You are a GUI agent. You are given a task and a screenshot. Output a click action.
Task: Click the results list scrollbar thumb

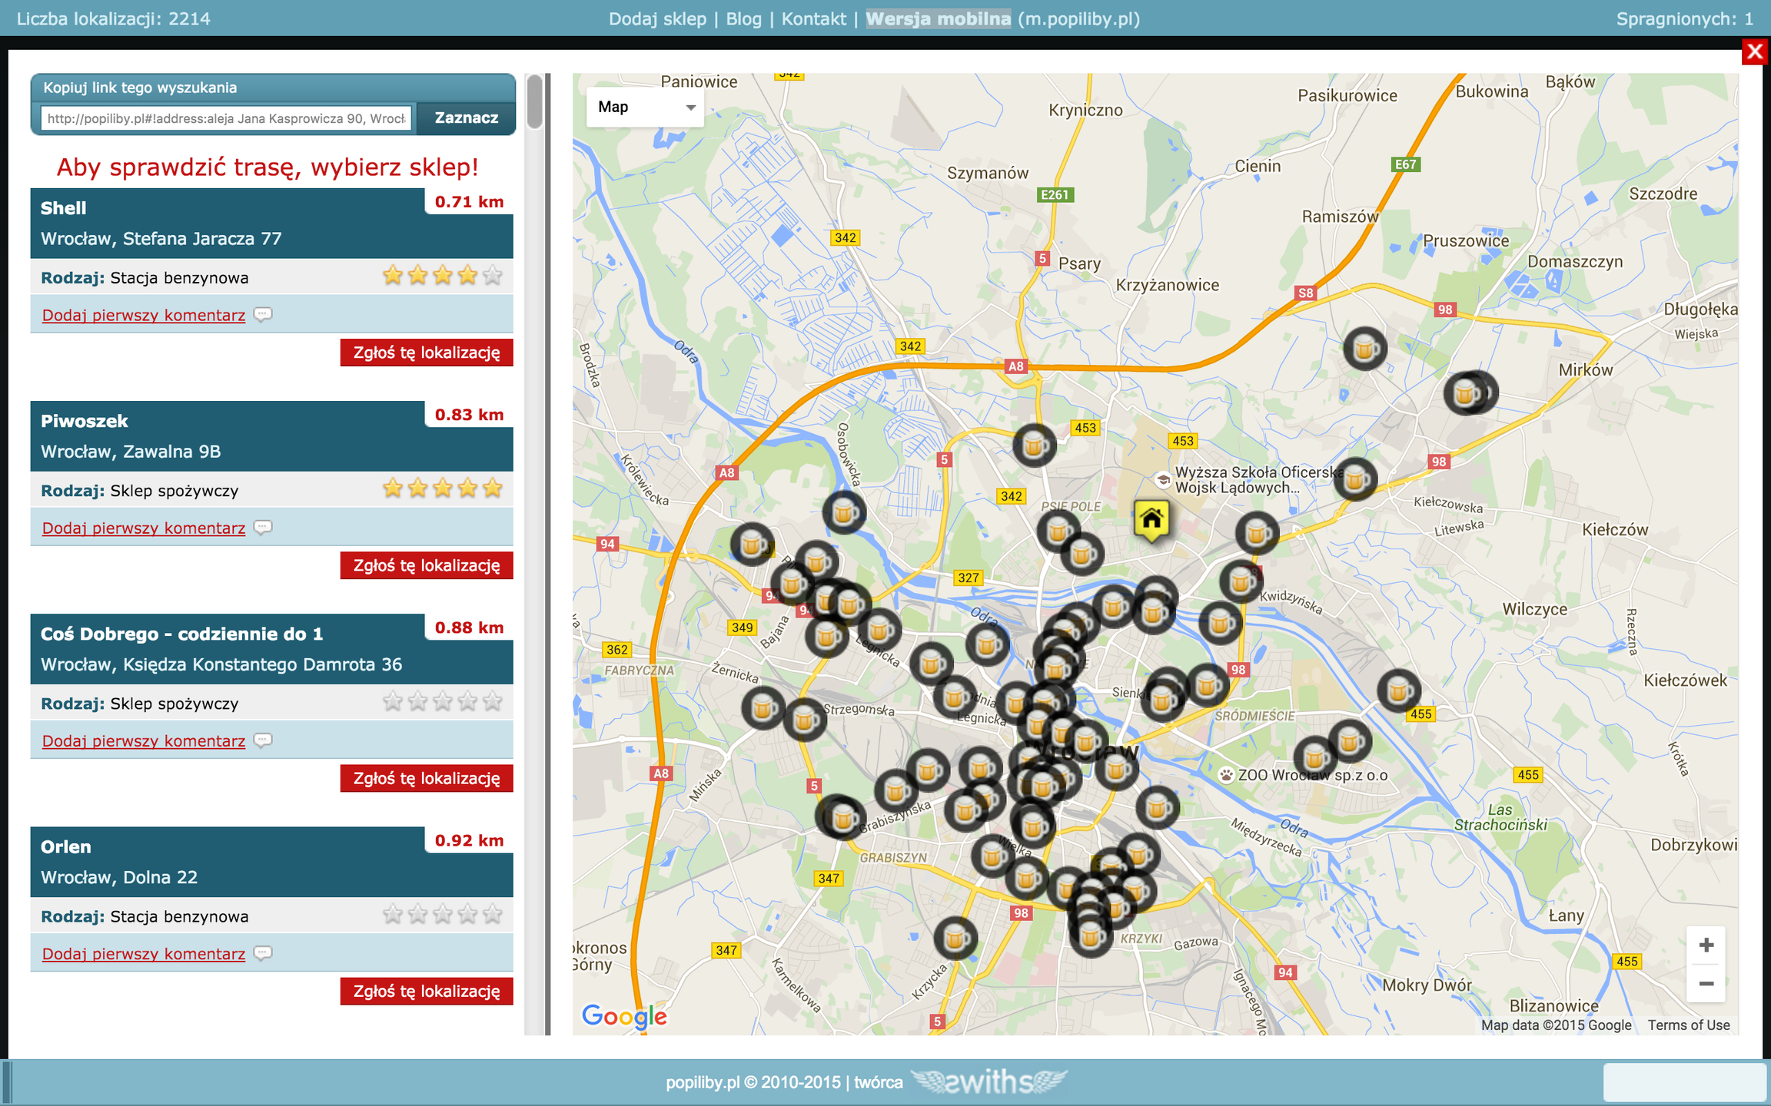(535, 101)
